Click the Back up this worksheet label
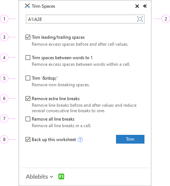 point(54,140)
